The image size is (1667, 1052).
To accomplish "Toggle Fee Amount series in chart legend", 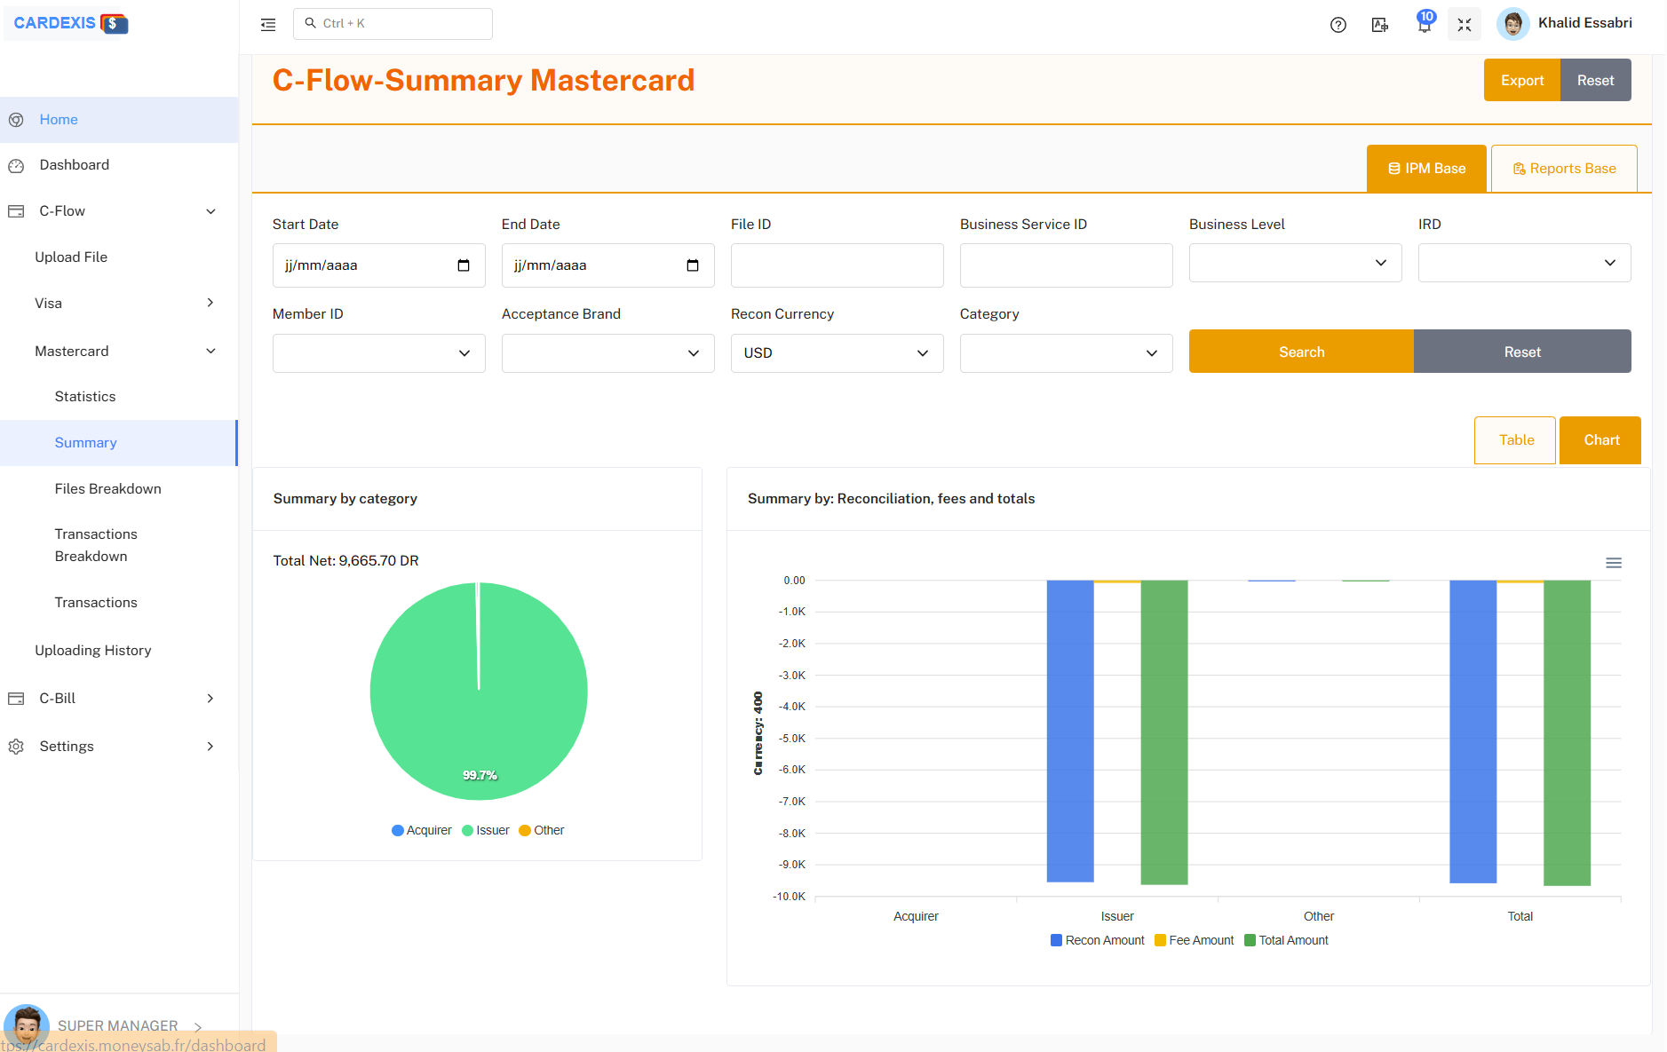I will click(1194, 939).
